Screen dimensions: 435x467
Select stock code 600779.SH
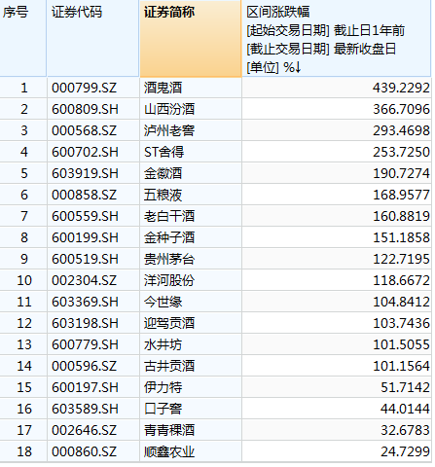pyautogui.click(x=85, y=344)
